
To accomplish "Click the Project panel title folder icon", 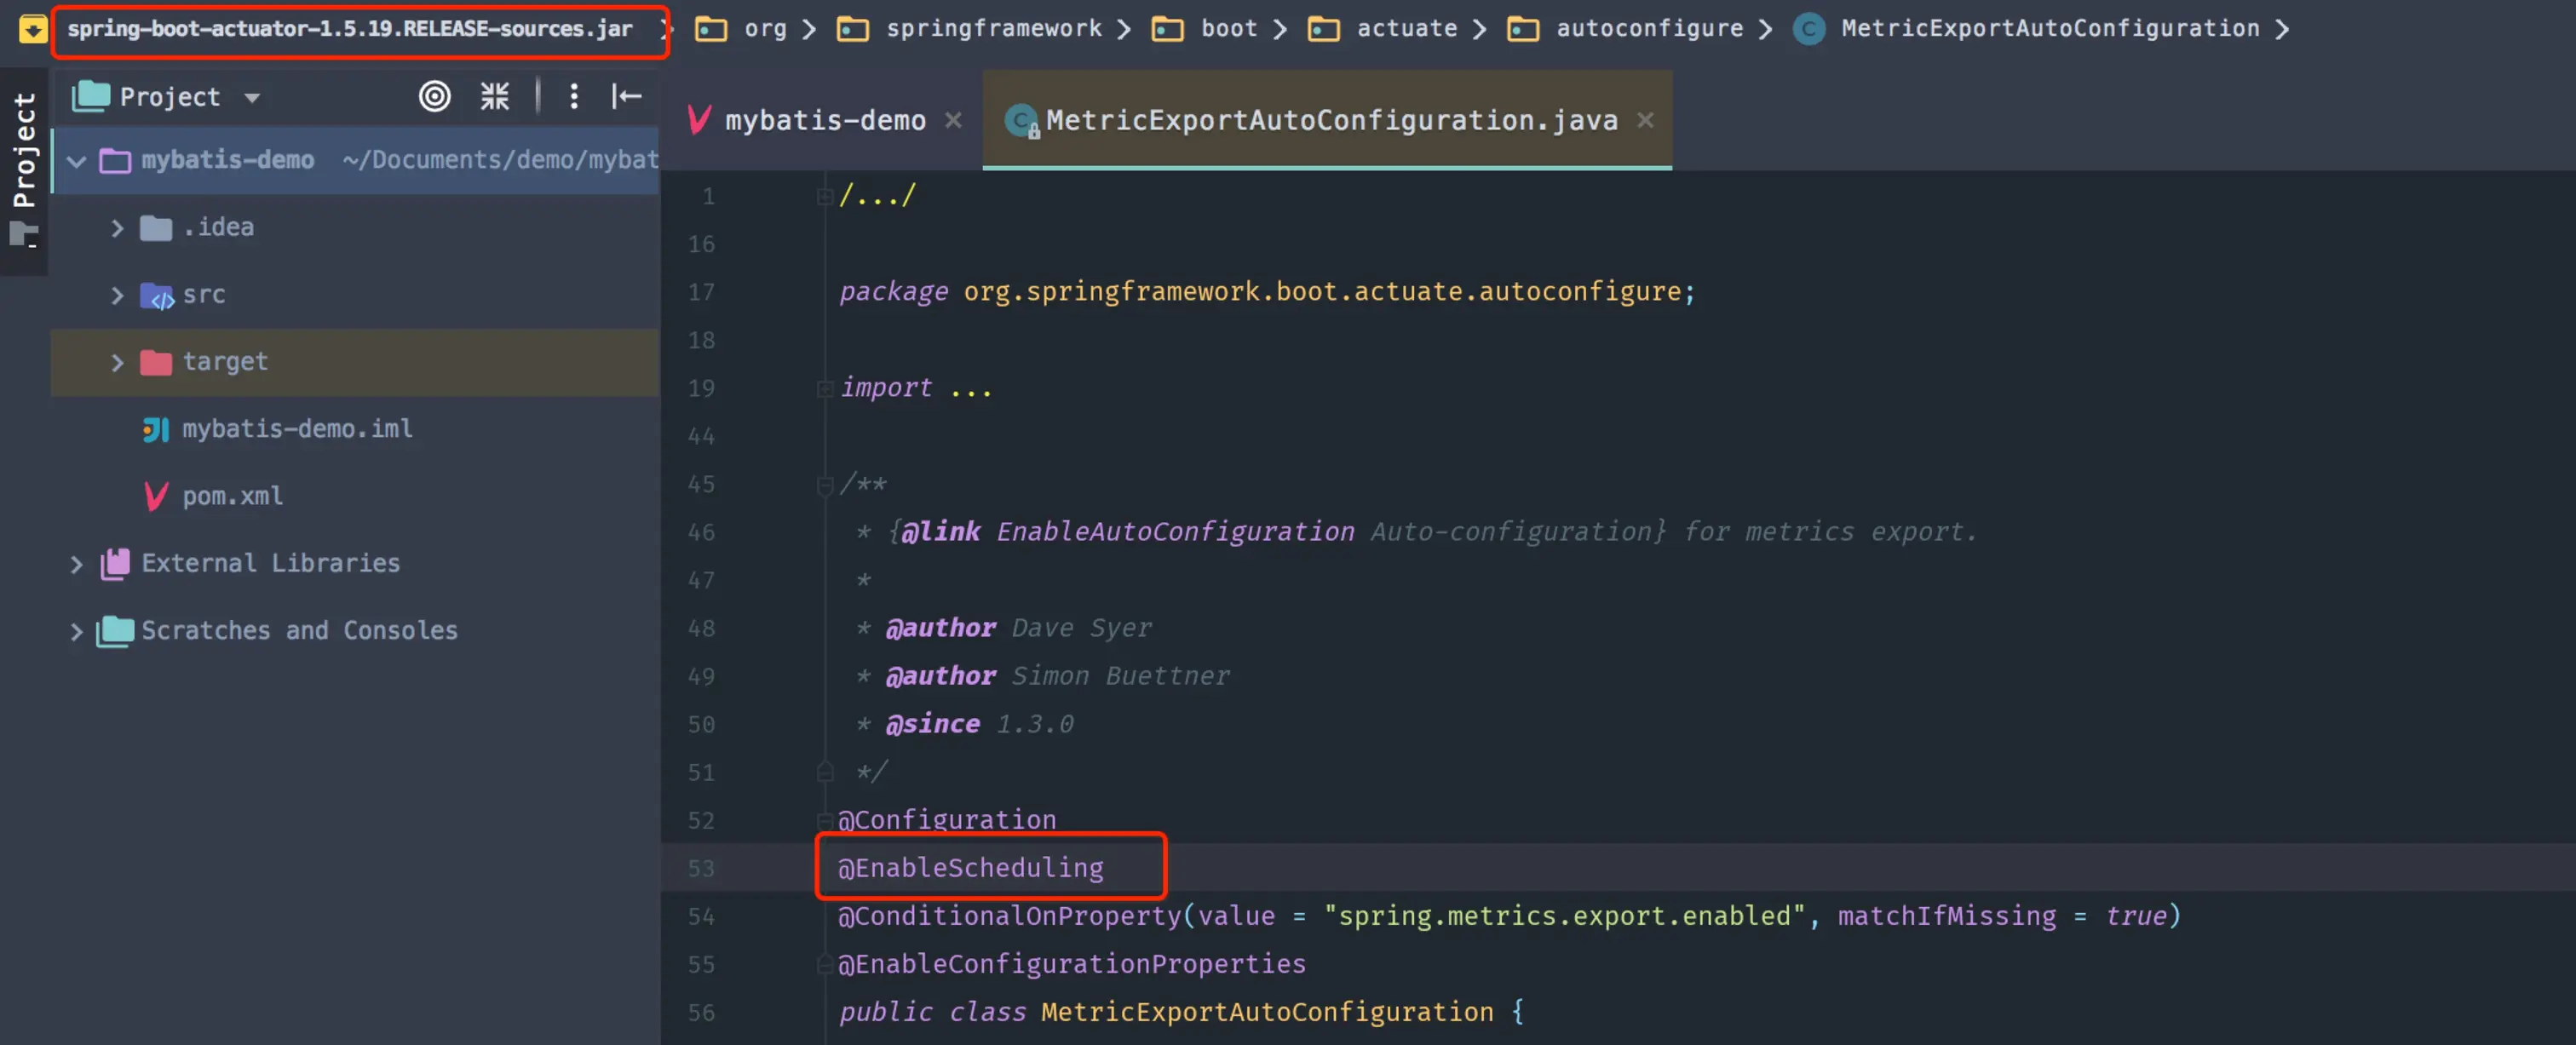I will (x=91, y=96).
